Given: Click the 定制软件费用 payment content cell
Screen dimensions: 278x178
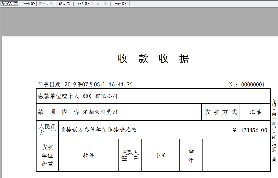Looking at the screenshot, I should coord(100,112).
